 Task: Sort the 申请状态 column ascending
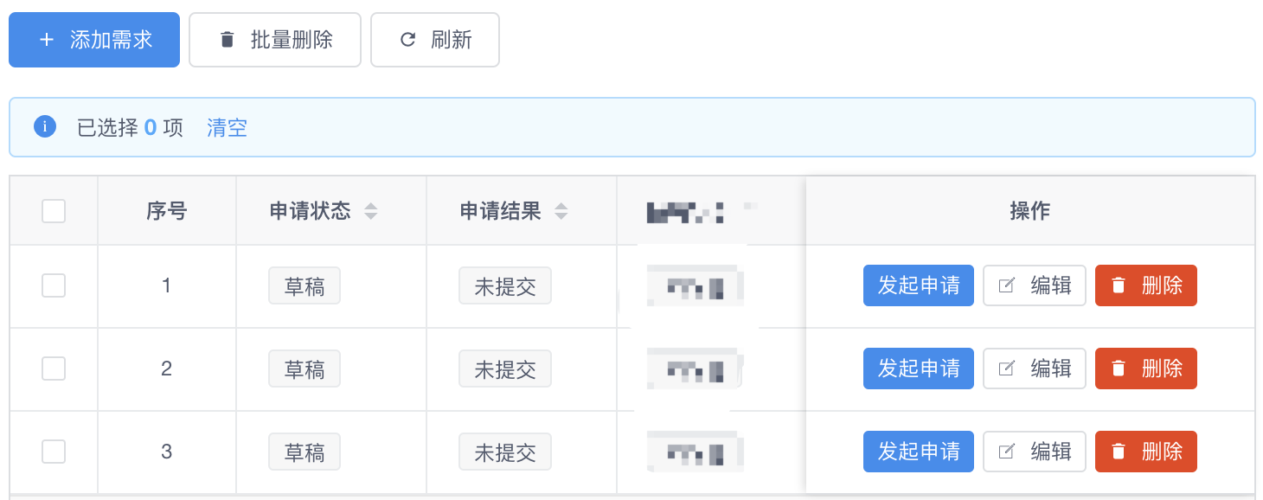point(370,206)
